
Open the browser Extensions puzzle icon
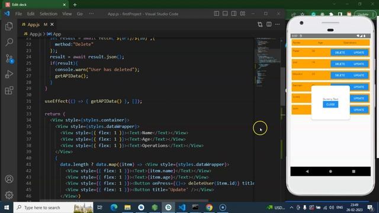tap(332, 14)
